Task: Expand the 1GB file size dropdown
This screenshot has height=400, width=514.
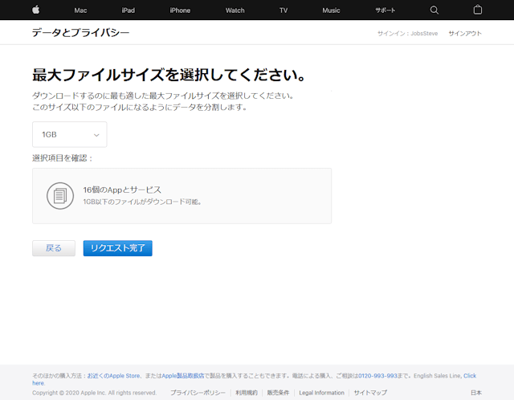Action: pyautogui.click(x=69, y=135)
